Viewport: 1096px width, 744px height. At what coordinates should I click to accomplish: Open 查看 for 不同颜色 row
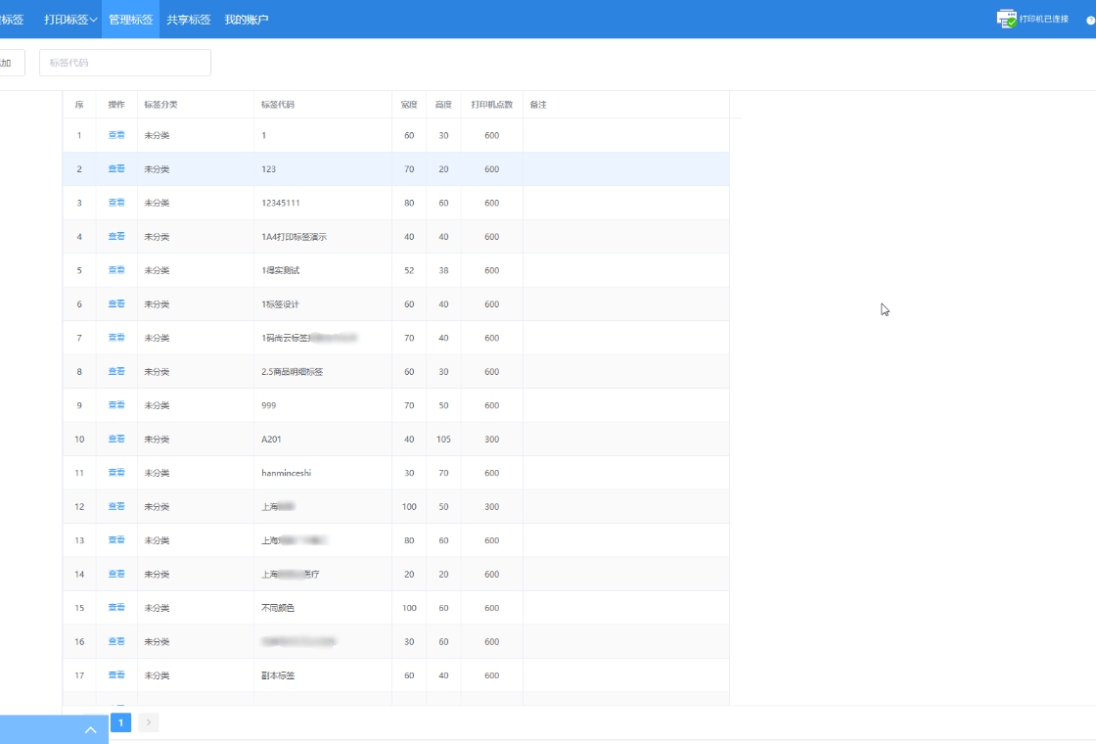116,607
